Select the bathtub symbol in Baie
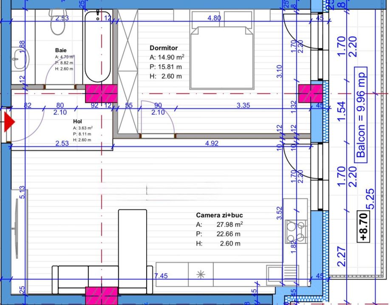 tap(97, 47)
